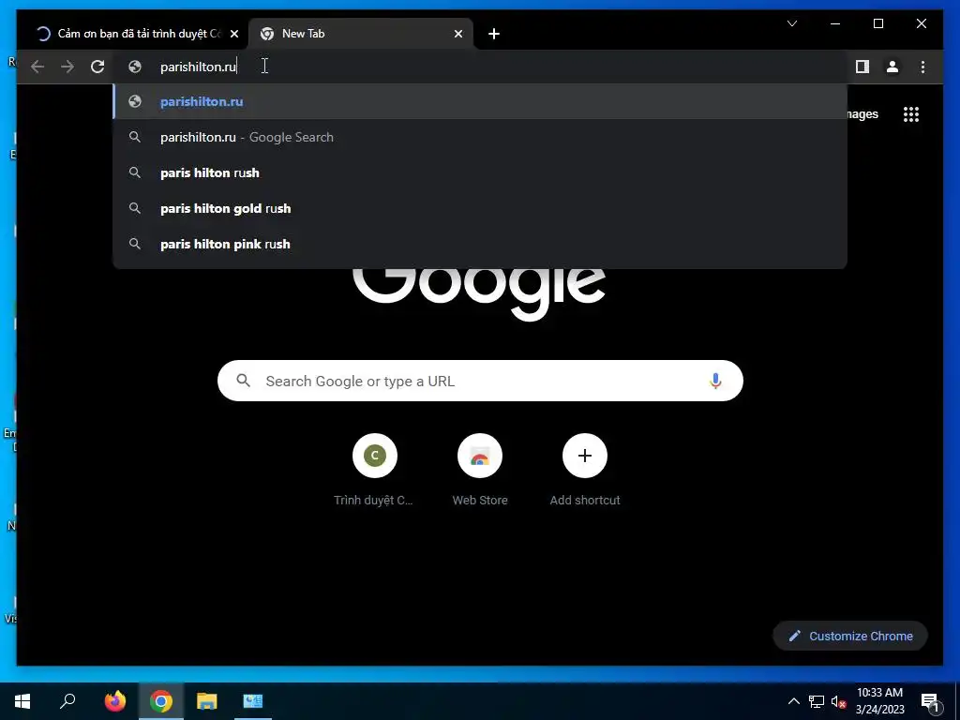
Task: Open the blue window app in taskbar
Action: point(253,701)
